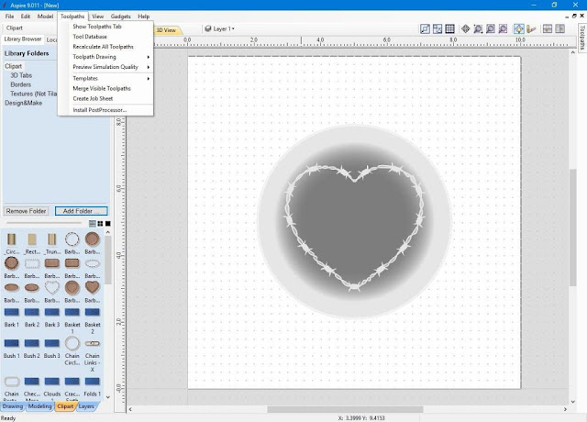587x422 pixels.
Task: Switch to the Modeling tab
Action: [x=39, y=406]
